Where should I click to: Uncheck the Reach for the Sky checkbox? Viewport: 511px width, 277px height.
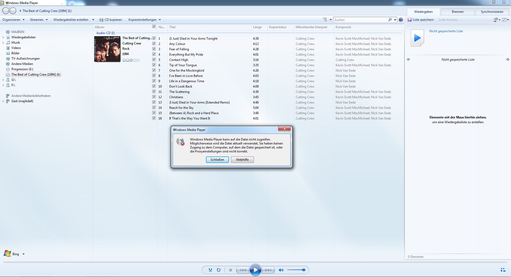(x=154, y=108)
